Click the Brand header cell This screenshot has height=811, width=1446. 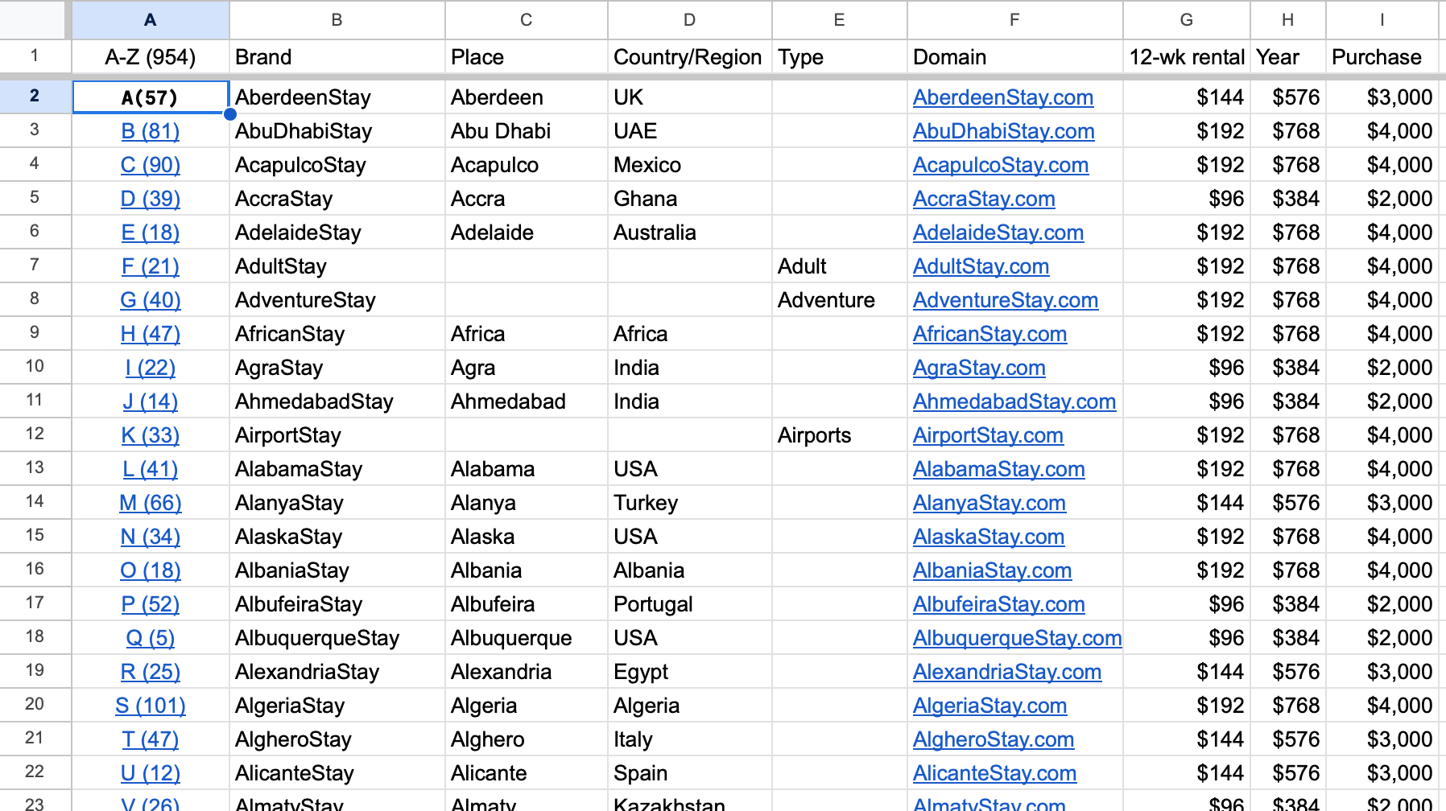337,57
